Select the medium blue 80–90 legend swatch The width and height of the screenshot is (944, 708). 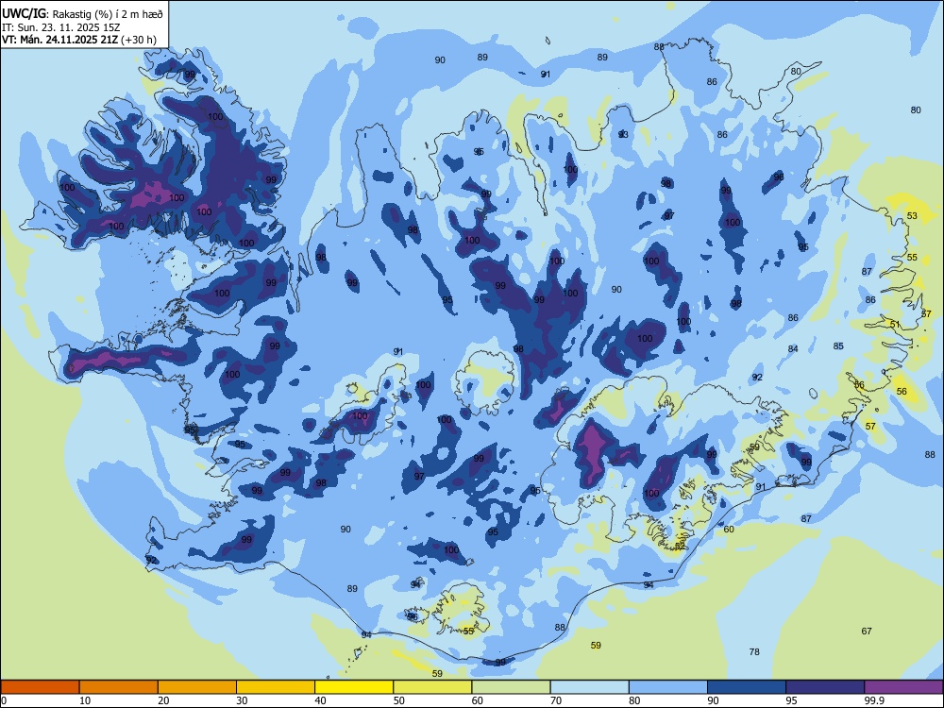click(668, 687)
